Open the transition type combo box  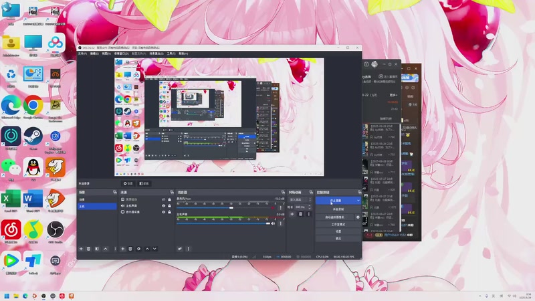pos(300,199)
